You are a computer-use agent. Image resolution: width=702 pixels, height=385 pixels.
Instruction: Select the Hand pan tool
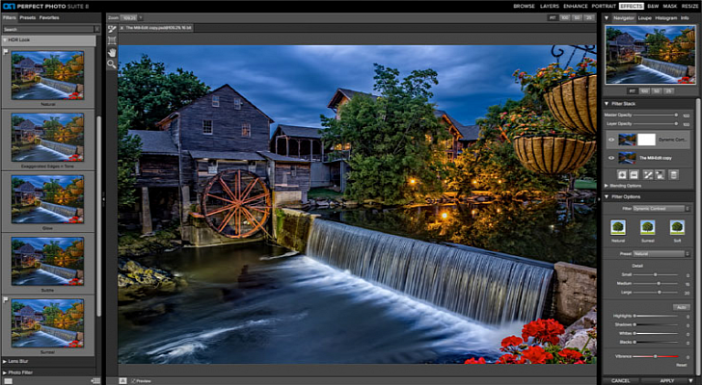click(112, 52)
